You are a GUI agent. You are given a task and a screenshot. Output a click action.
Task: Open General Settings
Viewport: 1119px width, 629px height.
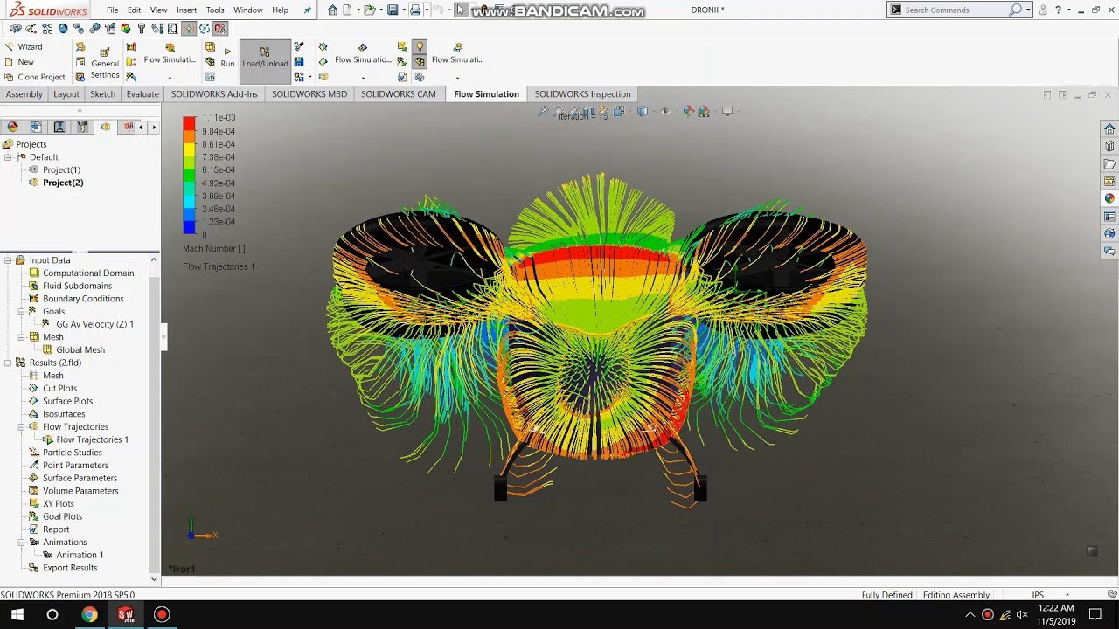[104, 63]
